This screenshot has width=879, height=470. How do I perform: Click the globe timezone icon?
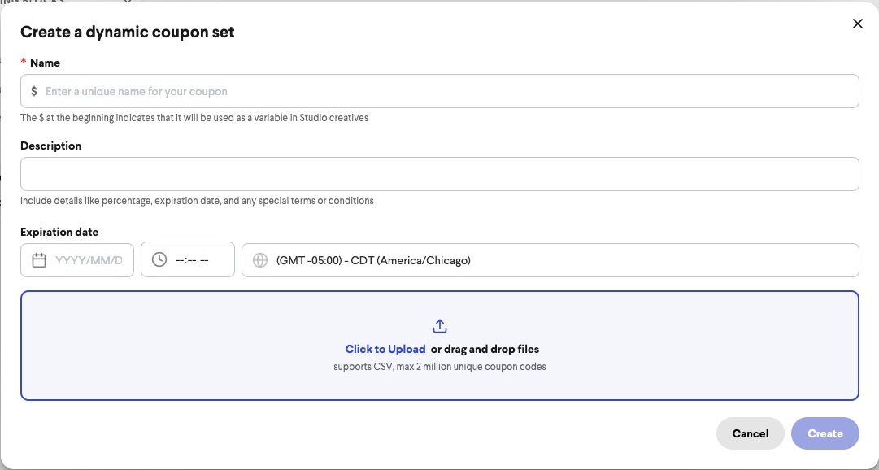click(260, 260)
